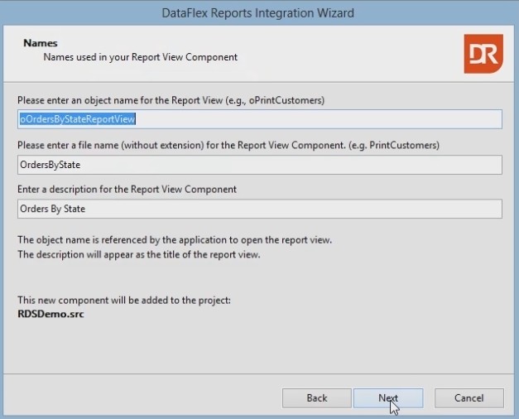The height and width of the screenshot is (419, 519).
Task: Click the Next button
Action: (388, 398)
